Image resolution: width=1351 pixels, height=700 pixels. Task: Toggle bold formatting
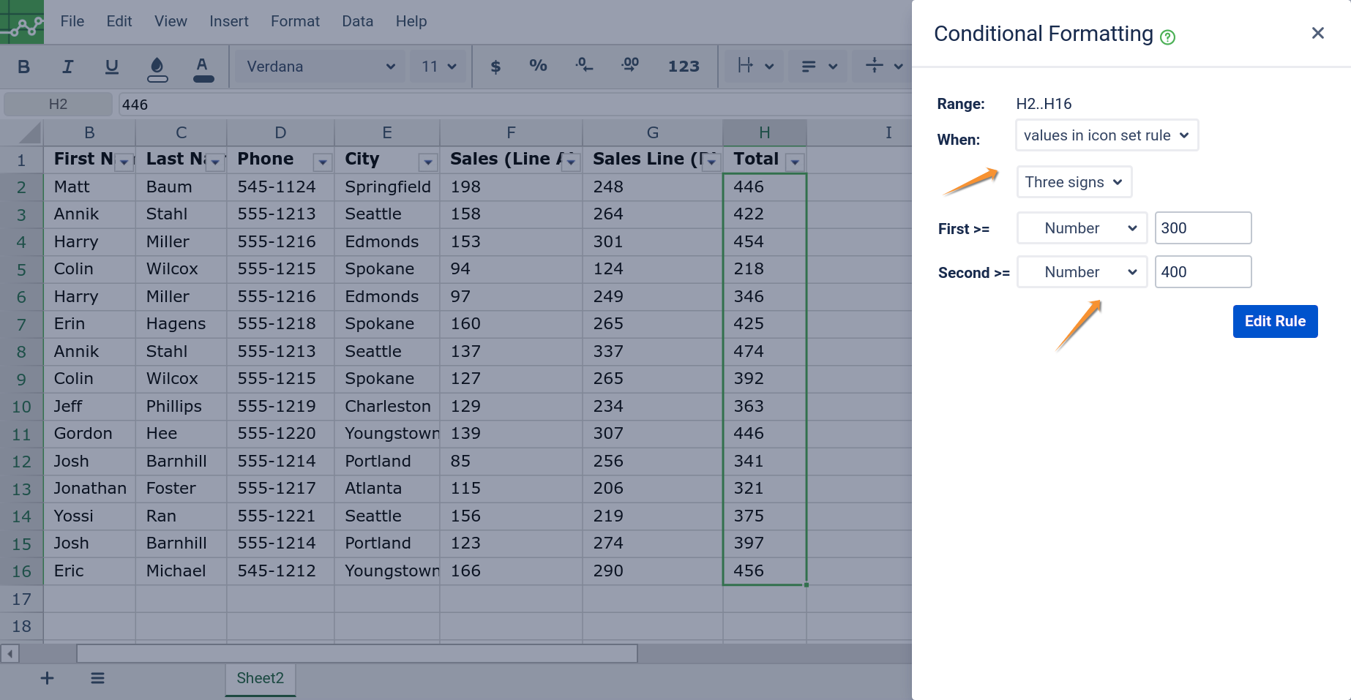click(x=23, y=67)
